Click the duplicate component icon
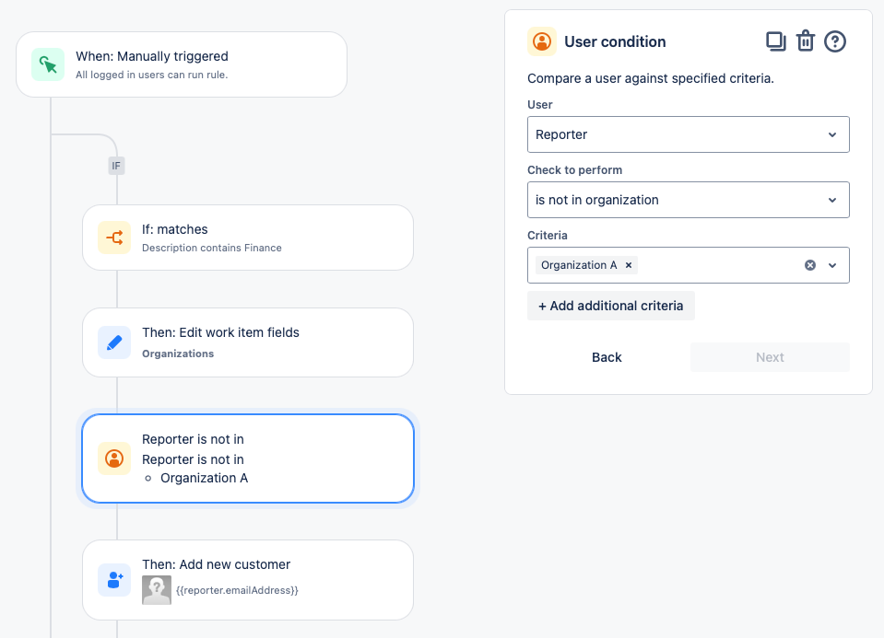The image size is (884, 638). click(775, 41)
